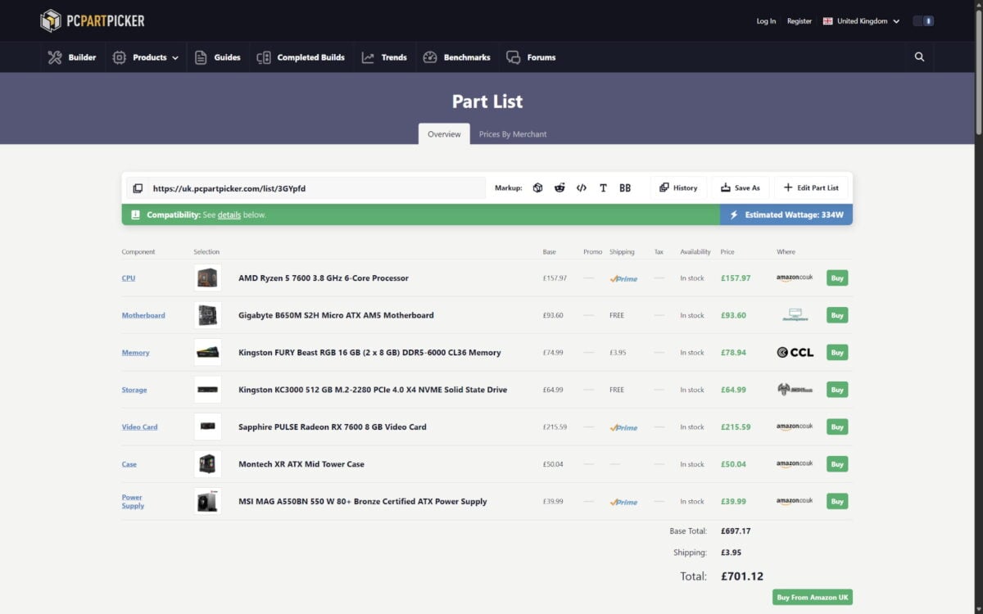Viewport: 983px width, 614px height.
Task: Open Completed Builds in the navigation bar
Action: click(301, 57)
